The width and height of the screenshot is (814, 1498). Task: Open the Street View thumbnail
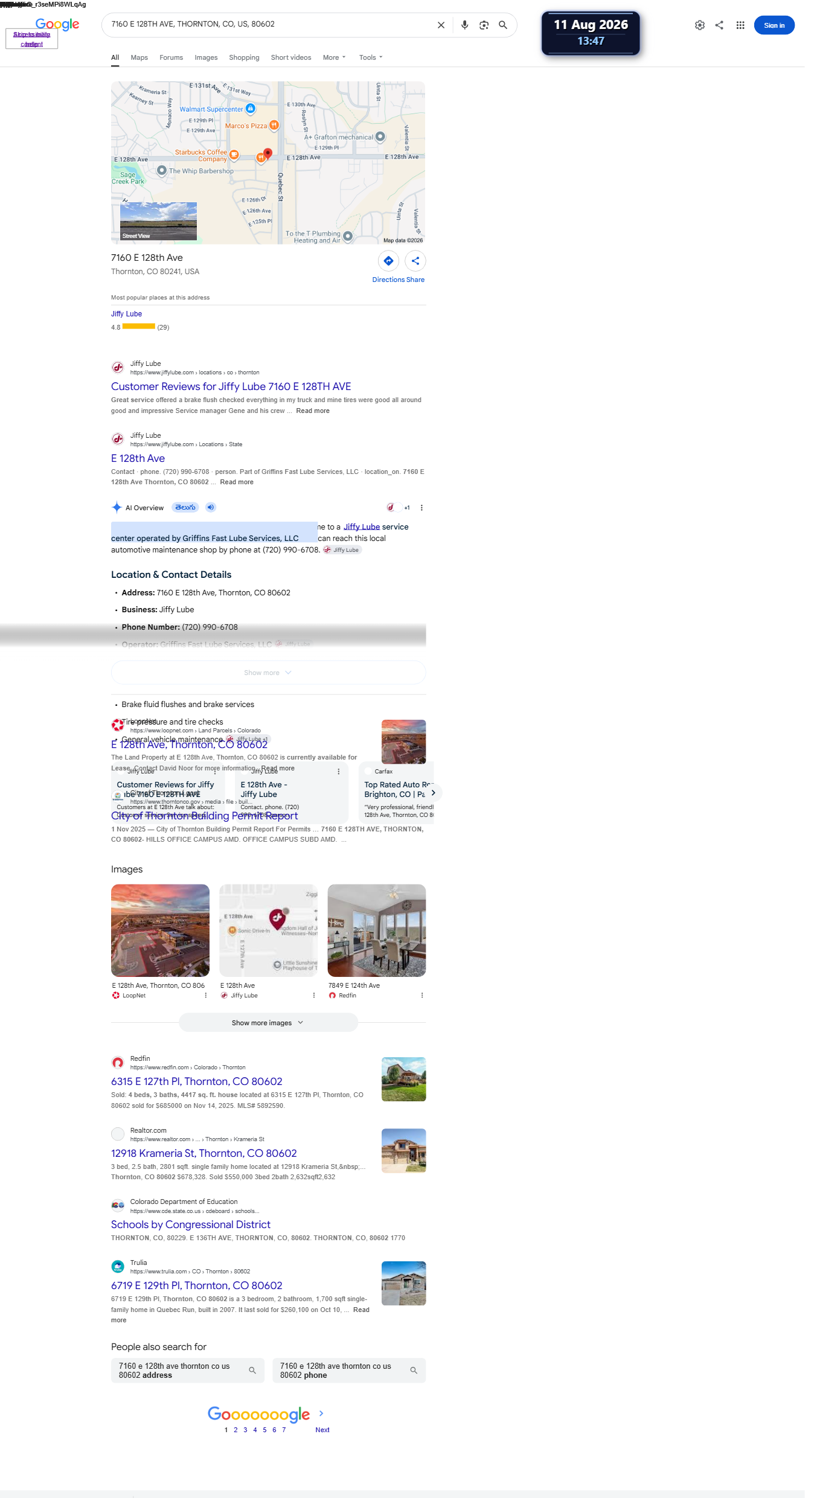158,221
